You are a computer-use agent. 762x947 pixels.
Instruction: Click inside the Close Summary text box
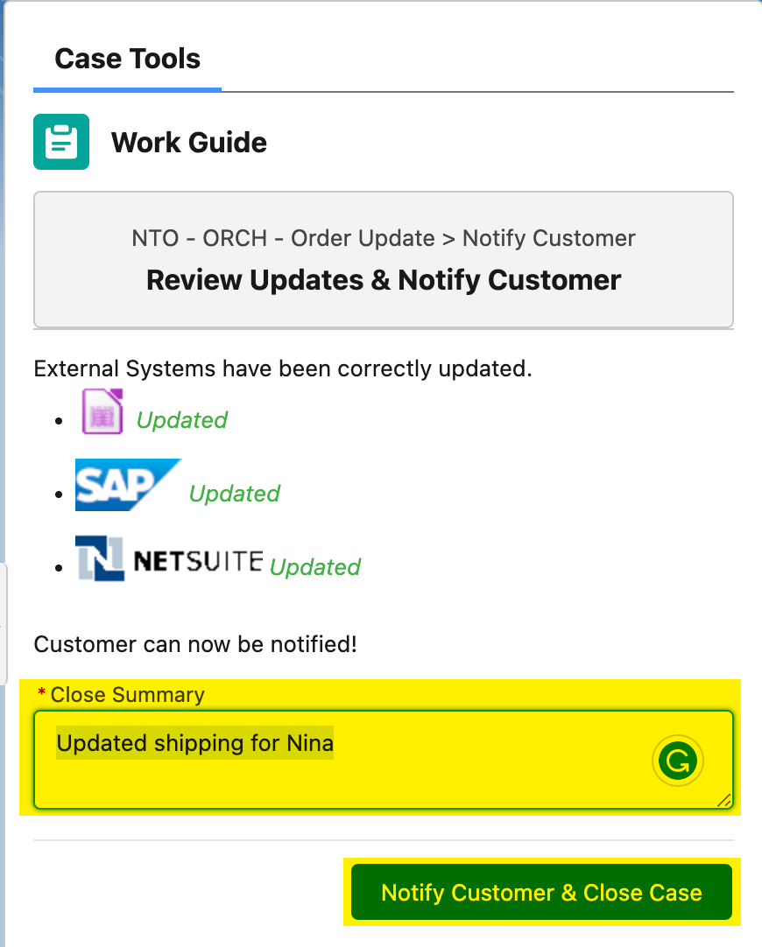(383, 760)
